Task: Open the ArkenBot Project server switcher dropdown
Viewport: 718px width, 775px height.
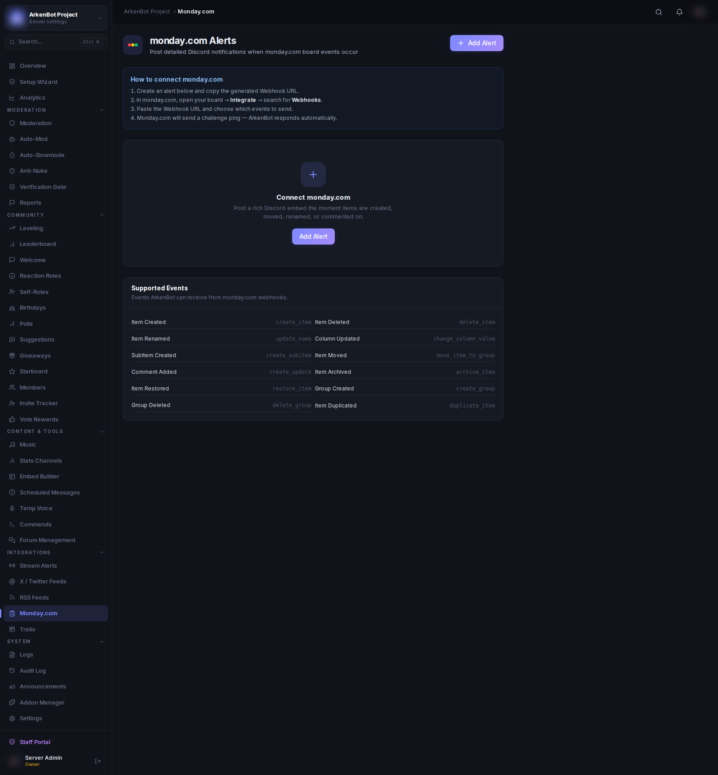Action: coord(56,18)
